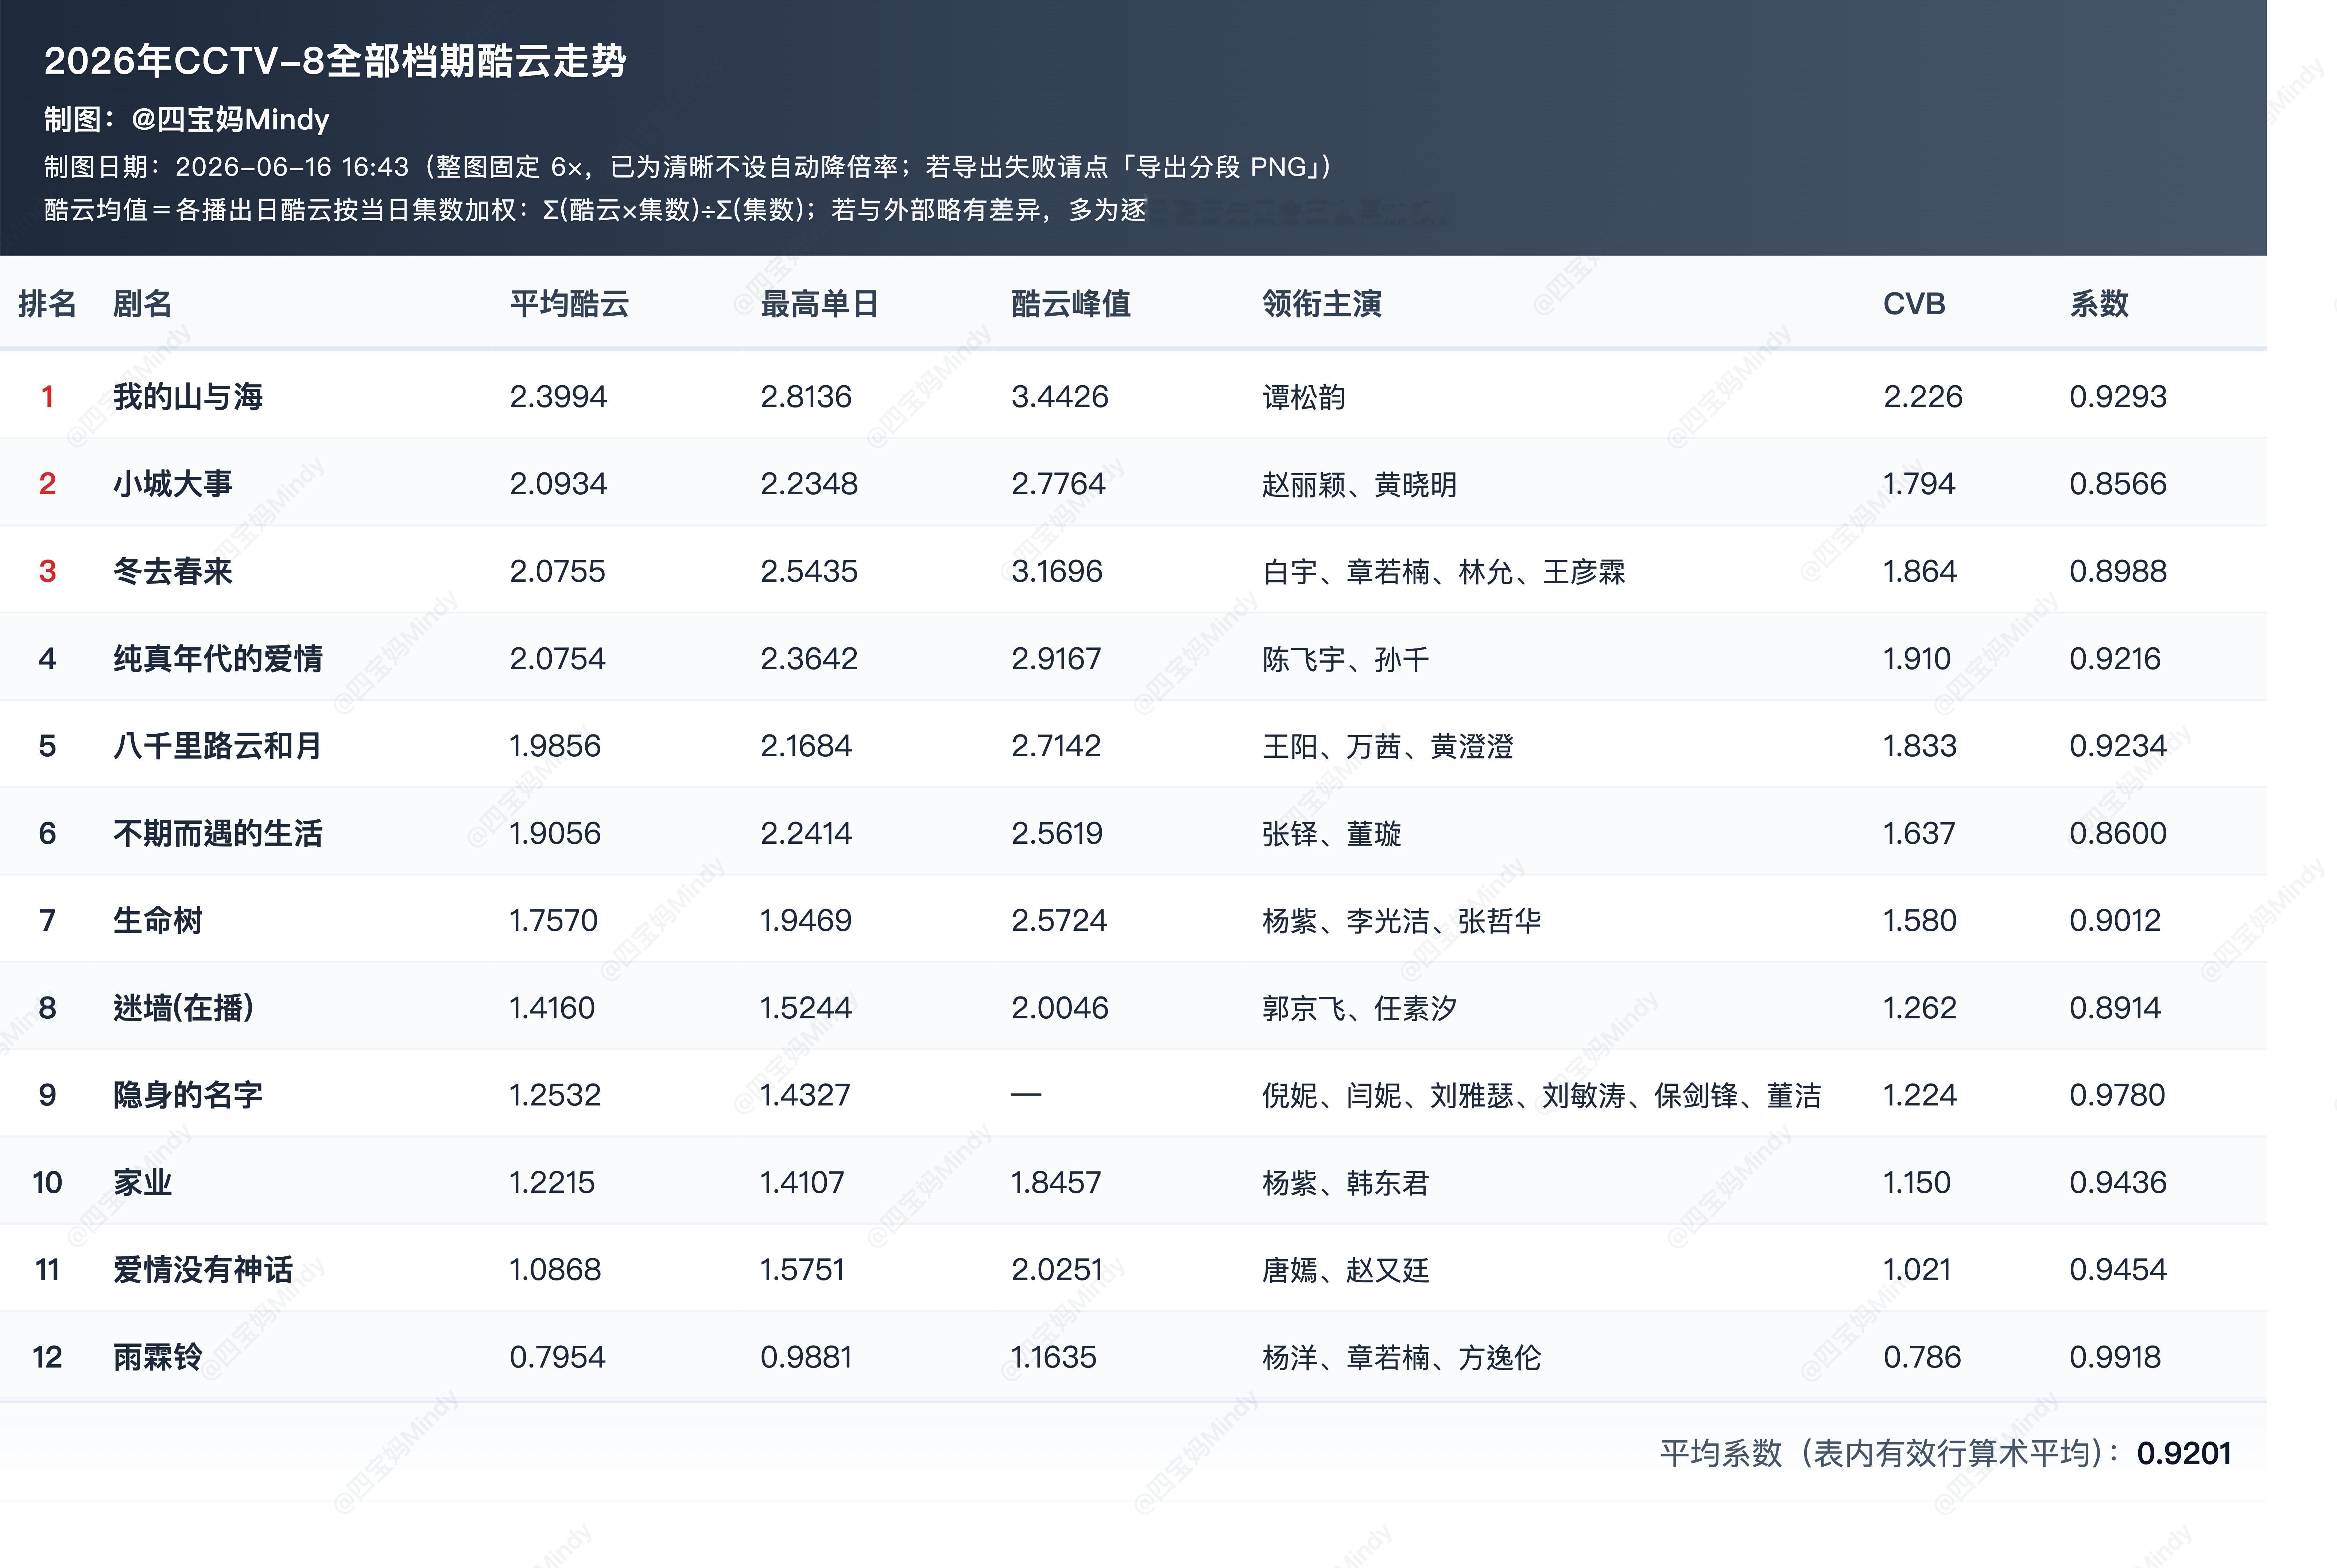Click peak value 3.4426
The height and width of the screenshot is (1568, 2337).
pos(1061,397)
